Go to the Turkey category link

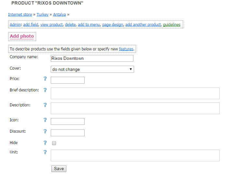click(x=42, y=14)
